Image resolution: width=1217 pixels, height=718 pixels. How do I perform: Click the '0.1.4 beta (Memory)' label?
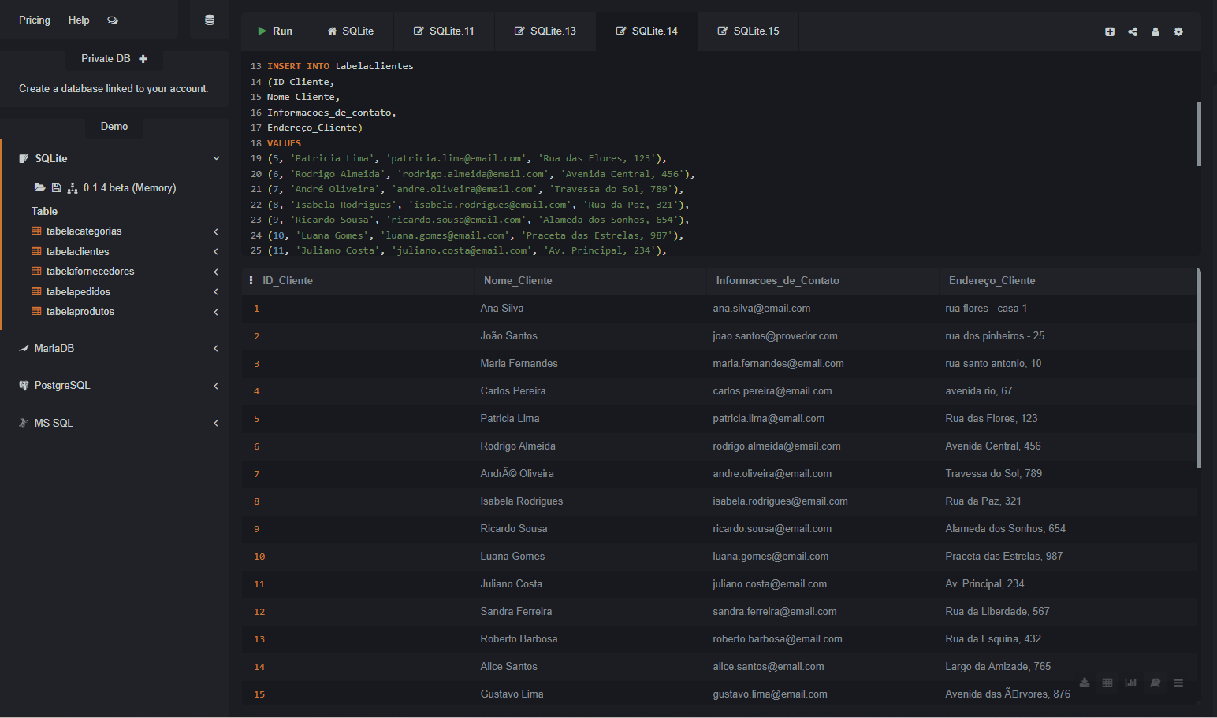(x=129, y=188)
